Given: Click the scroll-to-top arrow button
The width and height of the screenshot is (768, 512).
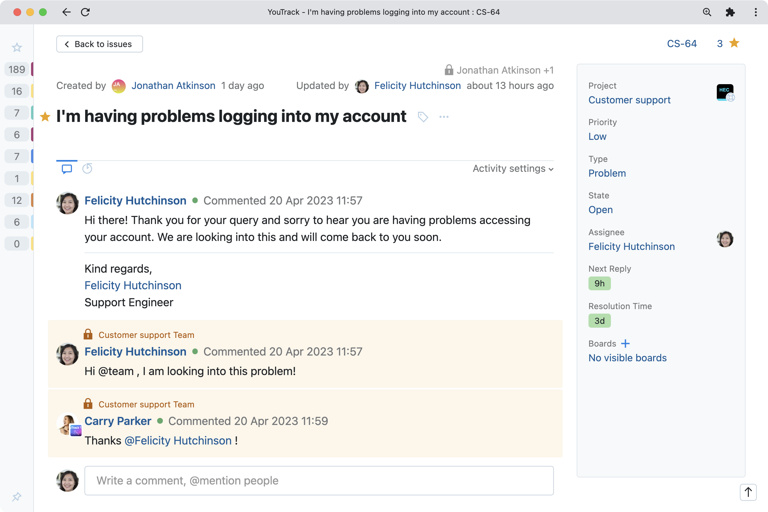Looking at the screenshot, I should click(x=748, y=492).
